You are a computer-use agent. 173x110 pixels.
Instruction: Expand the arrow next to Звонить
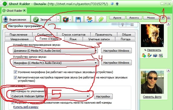58,20
